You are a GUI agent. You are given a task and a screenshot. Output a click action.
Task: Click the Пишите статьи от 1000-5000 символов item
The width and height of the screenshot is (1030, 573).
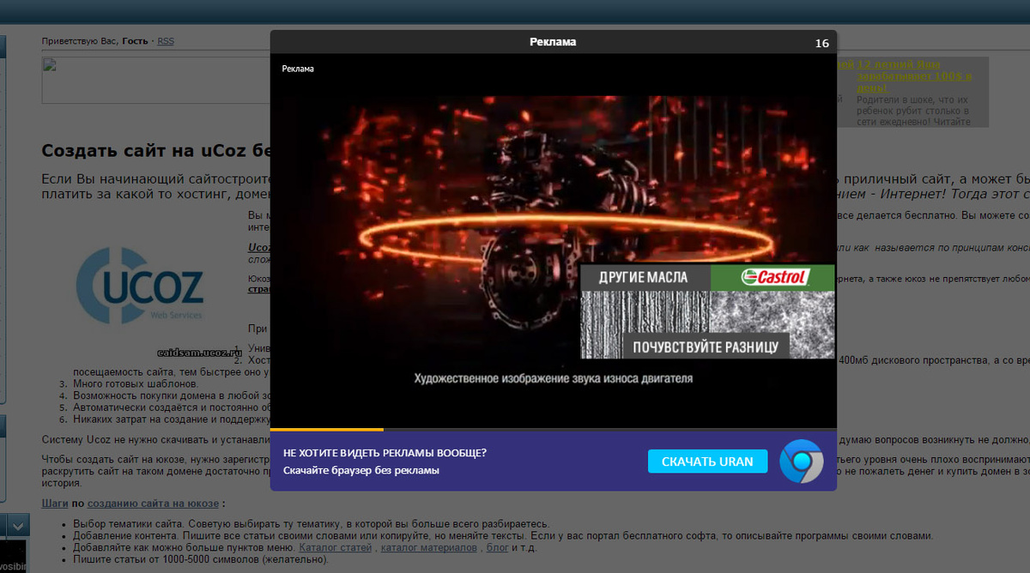200,559
